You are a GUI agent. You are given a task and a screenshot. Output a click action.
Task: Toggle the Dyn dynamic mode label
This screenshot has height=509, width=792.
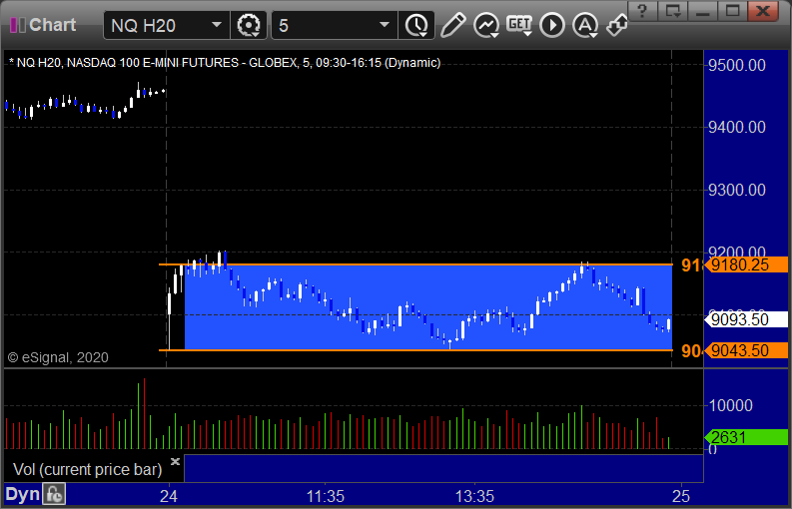22,494
